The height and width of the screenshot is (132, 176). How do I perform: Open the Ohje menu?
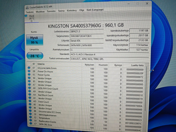coord(82,10)
